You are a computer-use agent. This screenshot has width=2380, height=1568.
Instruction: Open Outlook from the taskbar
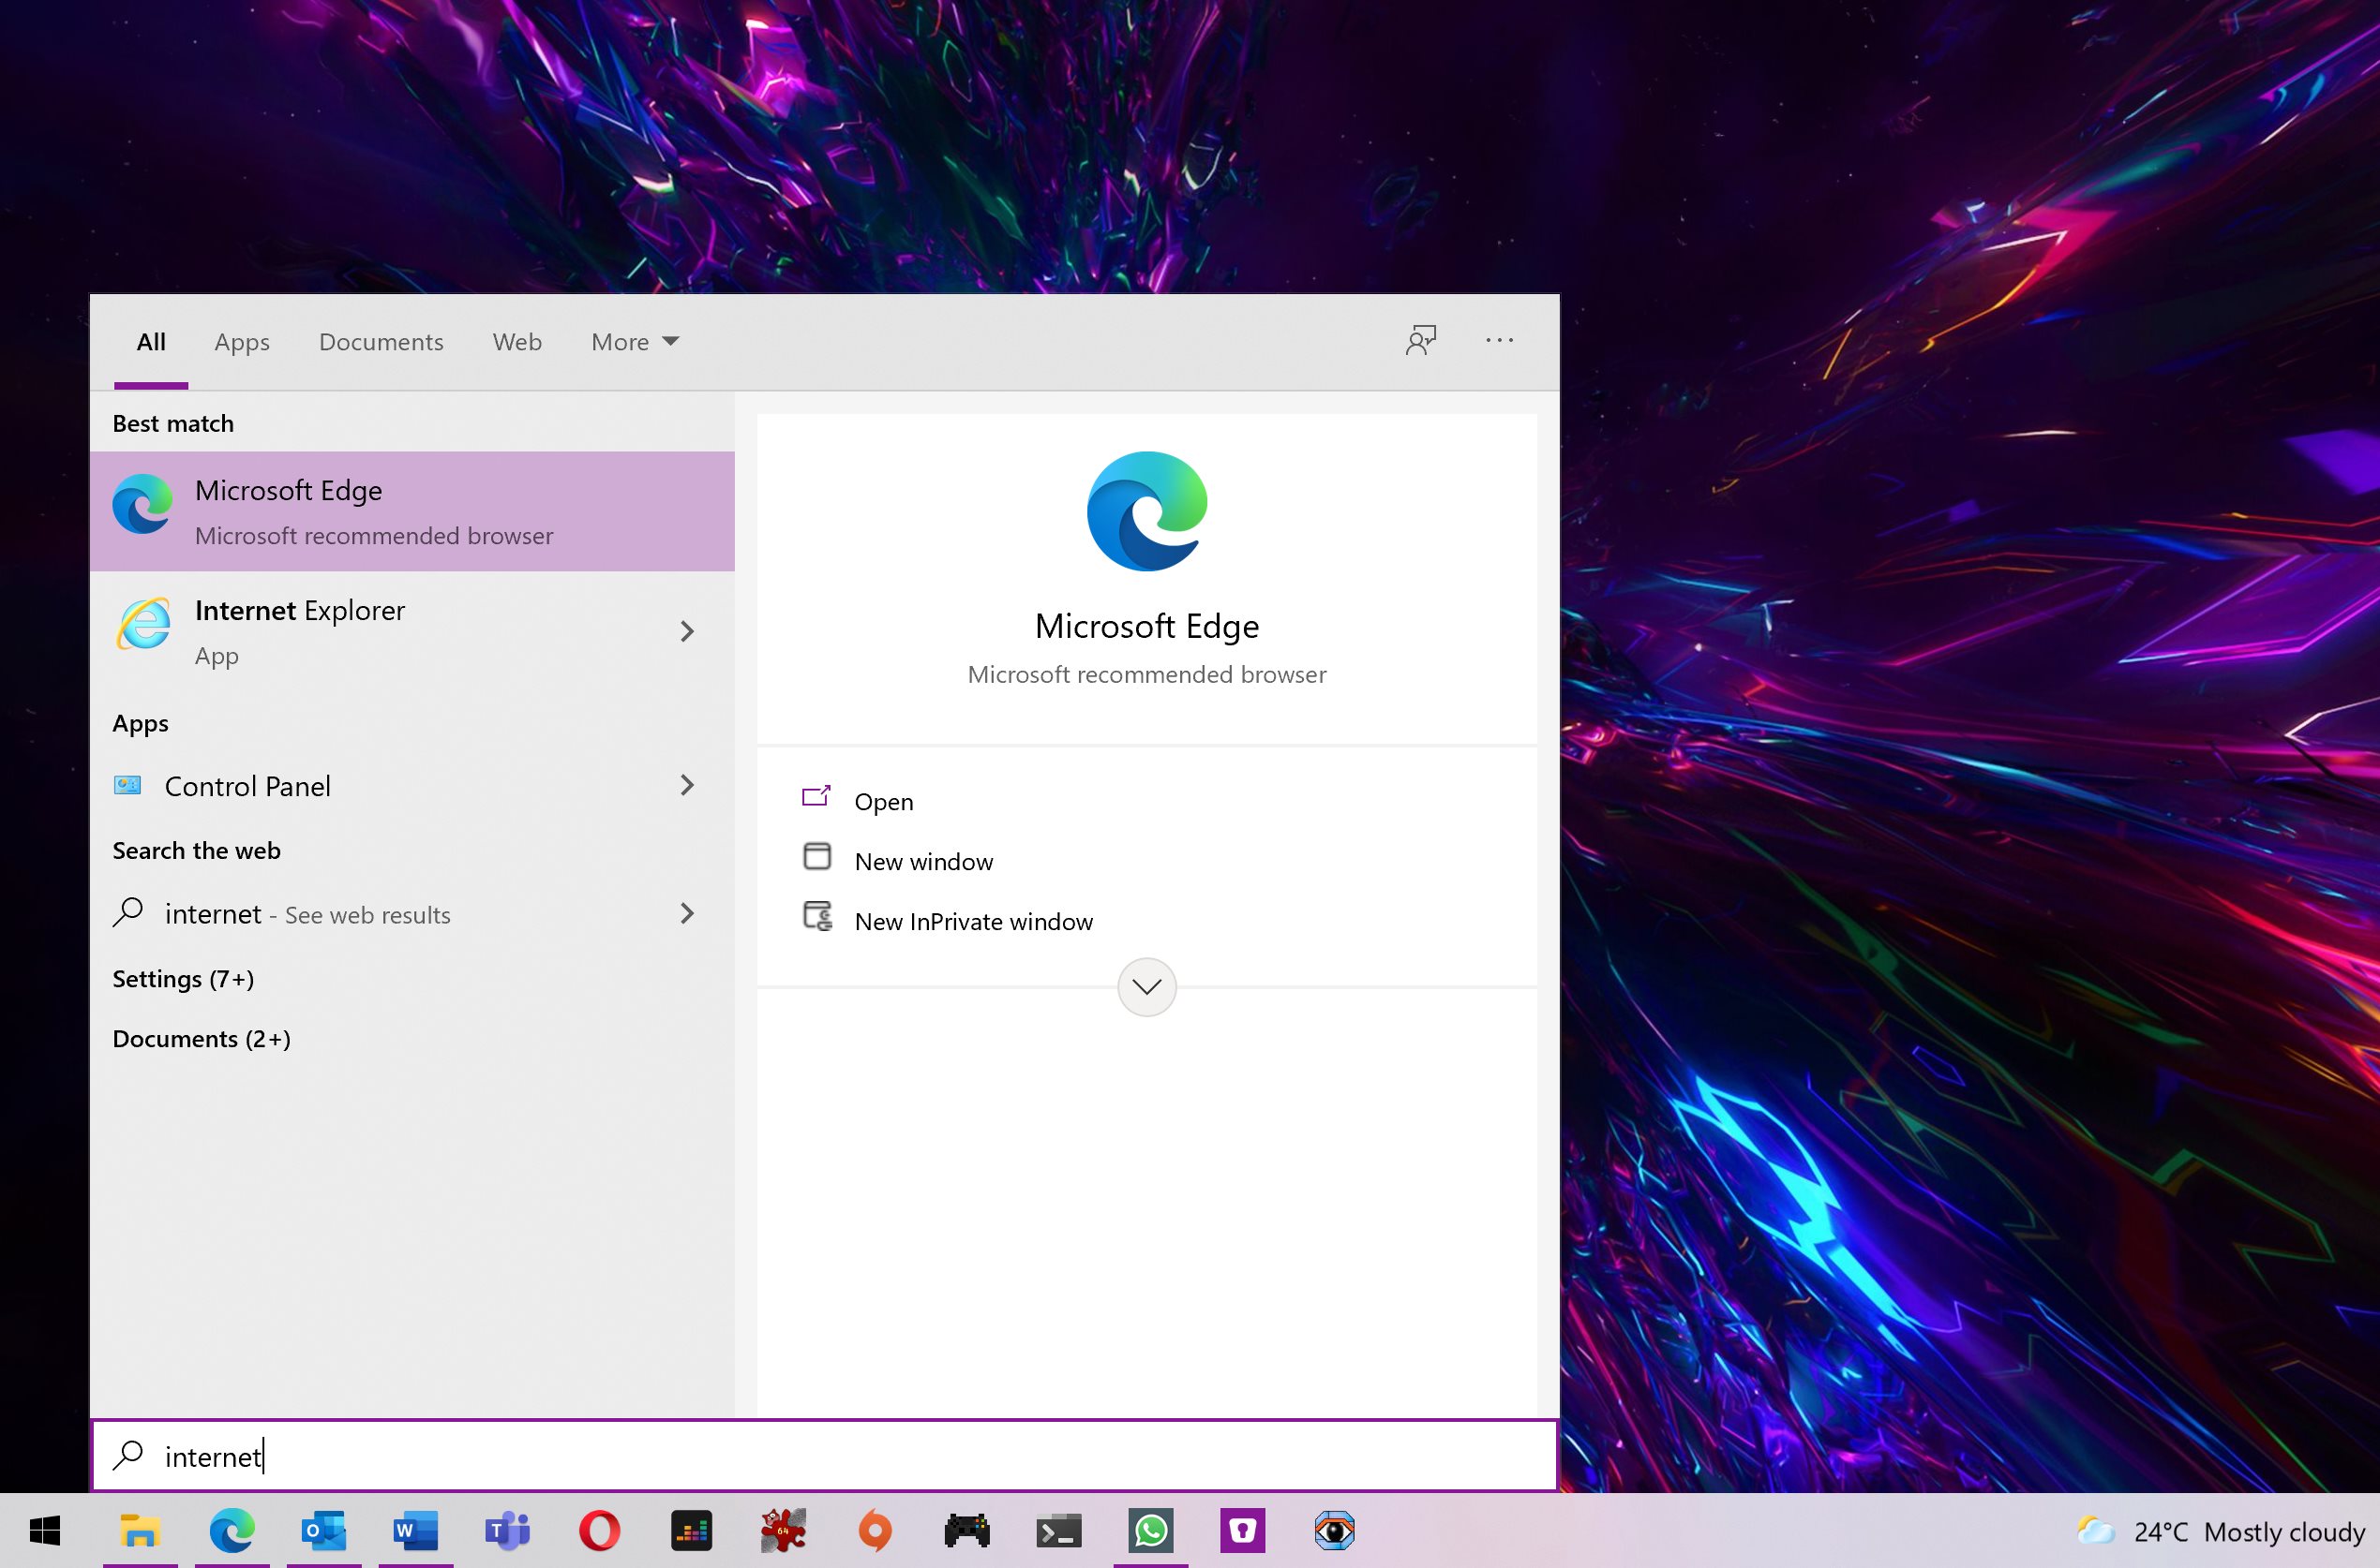click(x=323, y=1530)
